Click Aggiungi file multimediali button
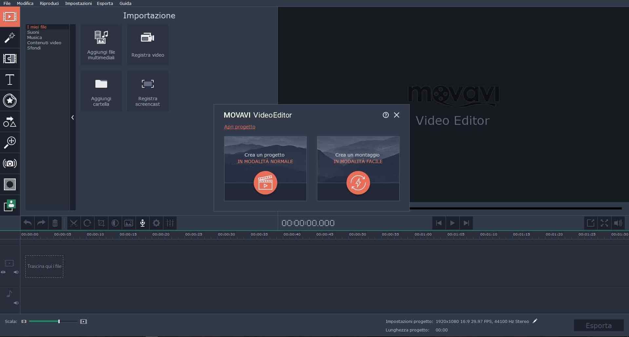Viewport: 629px width, 337px height. pos(101,45)
